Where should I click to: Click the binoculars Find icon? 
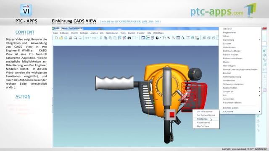click(129, 38)
